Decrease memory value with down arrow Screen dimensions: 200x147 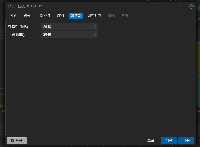point(95,28)
